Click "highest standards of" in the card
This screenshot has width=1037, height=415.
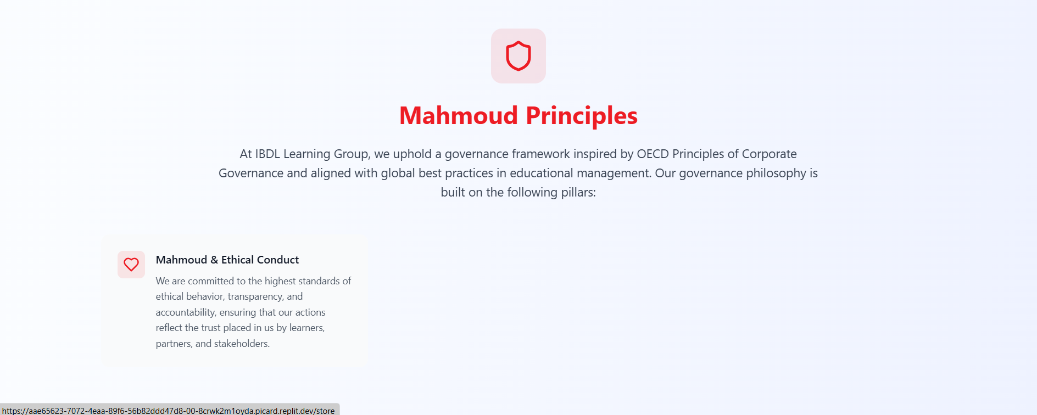click(x=308, y=281)
